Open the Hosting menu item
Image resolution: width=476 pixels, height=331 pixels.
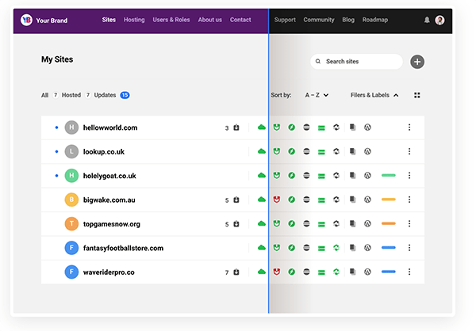click(135, 20)
